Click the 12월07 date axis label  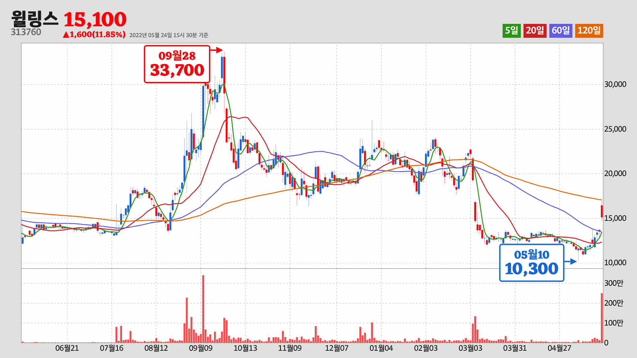[x=337, y=348]
